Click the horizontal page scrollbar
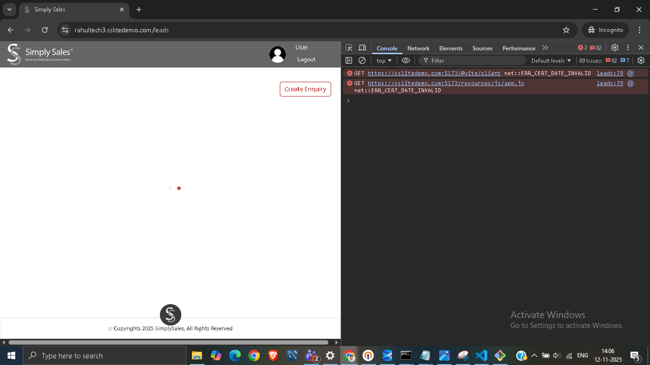 168,342
